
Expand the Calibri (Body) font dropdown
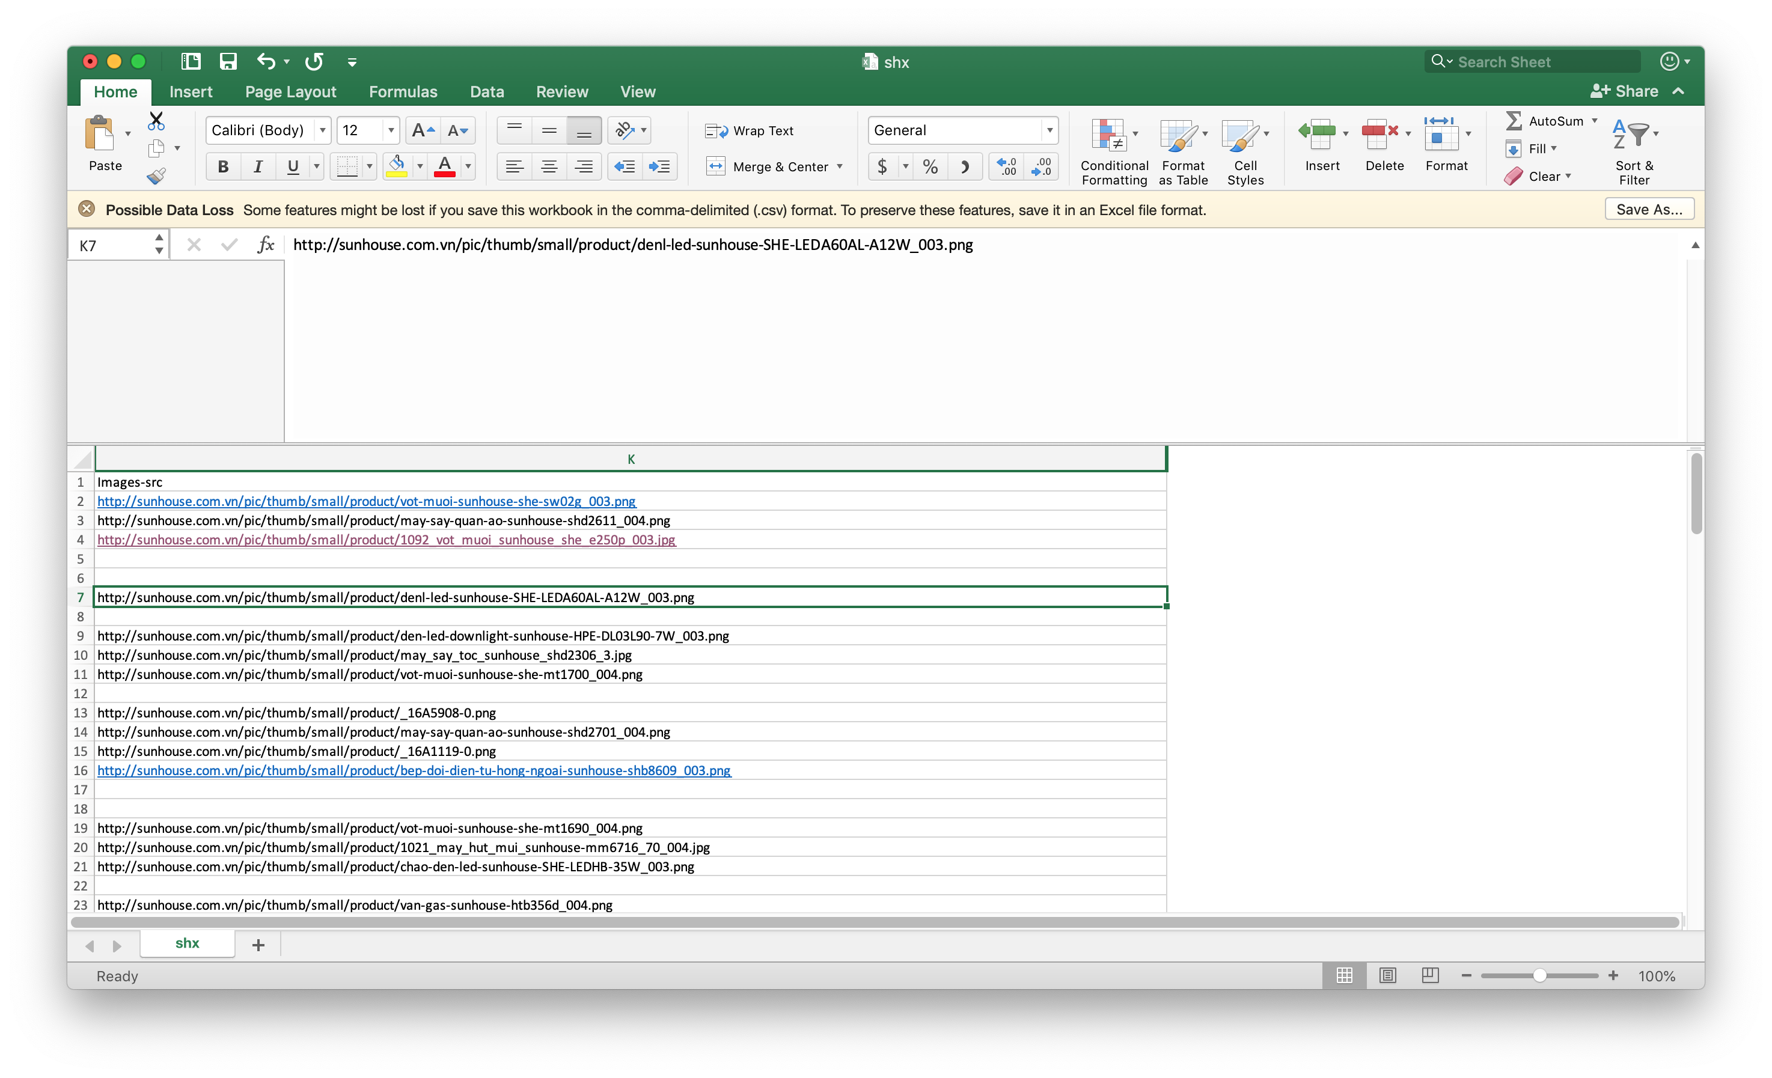pyautogui.click(x=323, y=130)
